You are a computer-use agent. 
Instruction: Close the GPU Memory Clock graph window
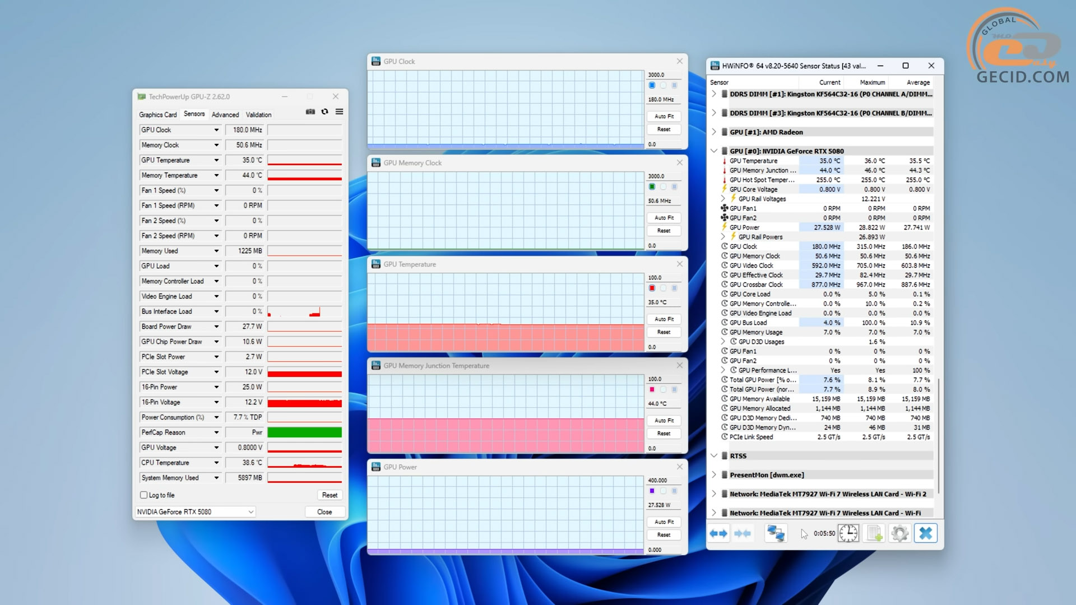(680, 162)
